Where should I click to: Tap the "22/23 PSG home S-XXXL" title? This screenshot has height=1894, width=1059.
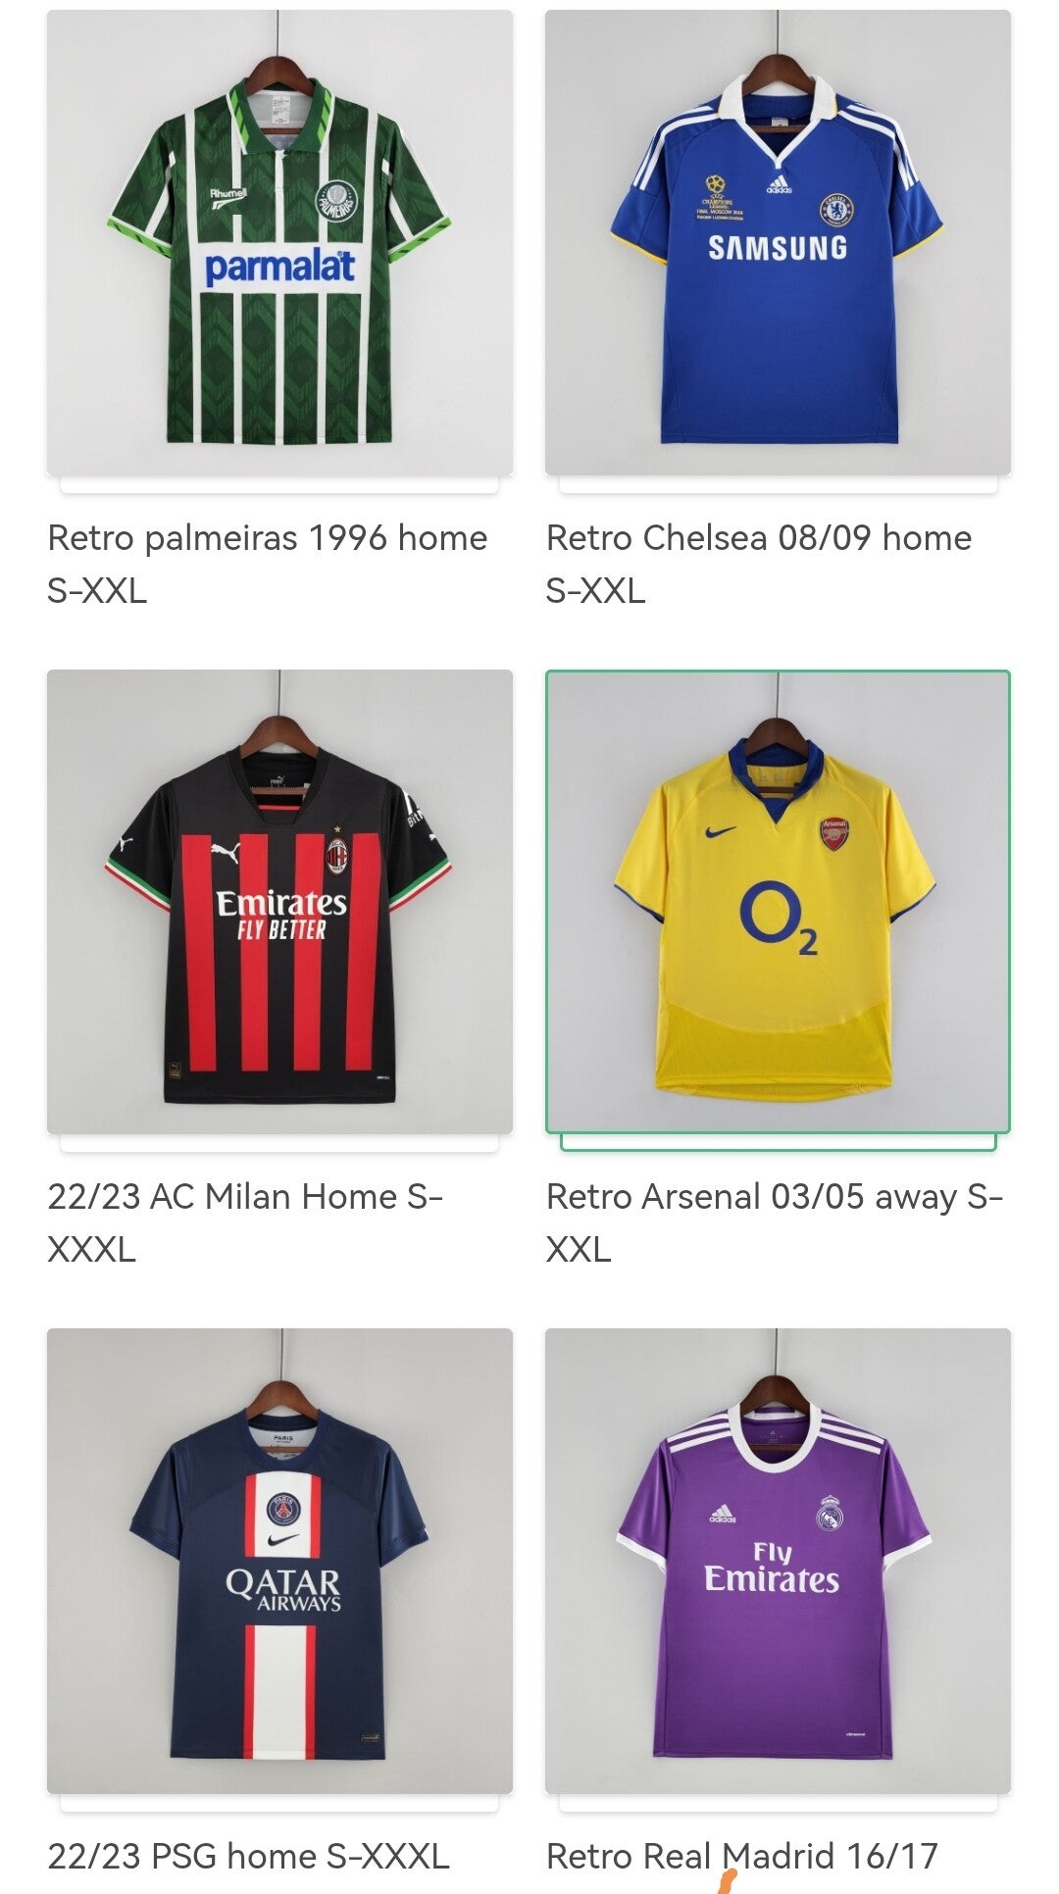pyautogui.click(x=248, y=1856)
